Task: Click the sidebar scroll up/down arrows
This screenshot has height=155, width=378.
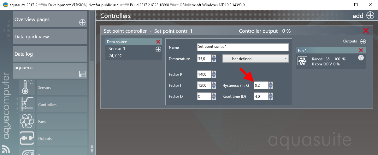Action: point(92,148)
